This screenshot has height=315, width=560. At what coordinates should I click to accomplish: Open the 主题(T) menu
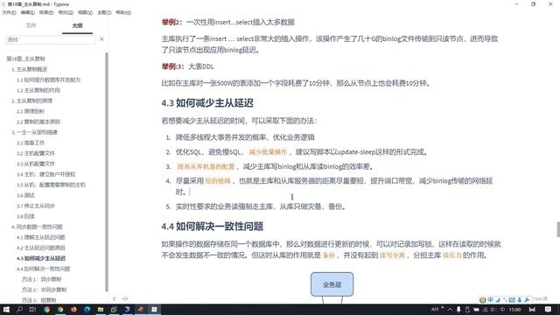(104, 12)
